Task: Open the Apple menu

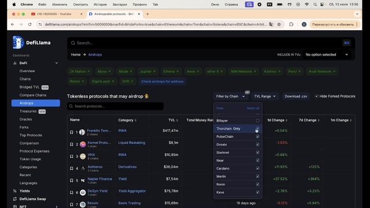Action: point(14,5)
